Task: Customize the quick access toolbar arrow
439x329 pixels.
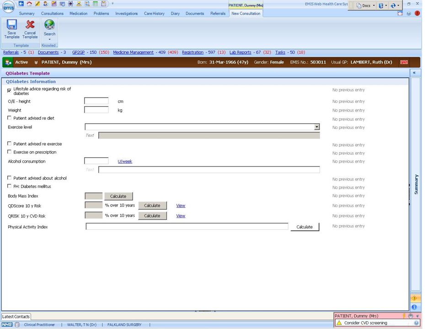Action: 112,4
